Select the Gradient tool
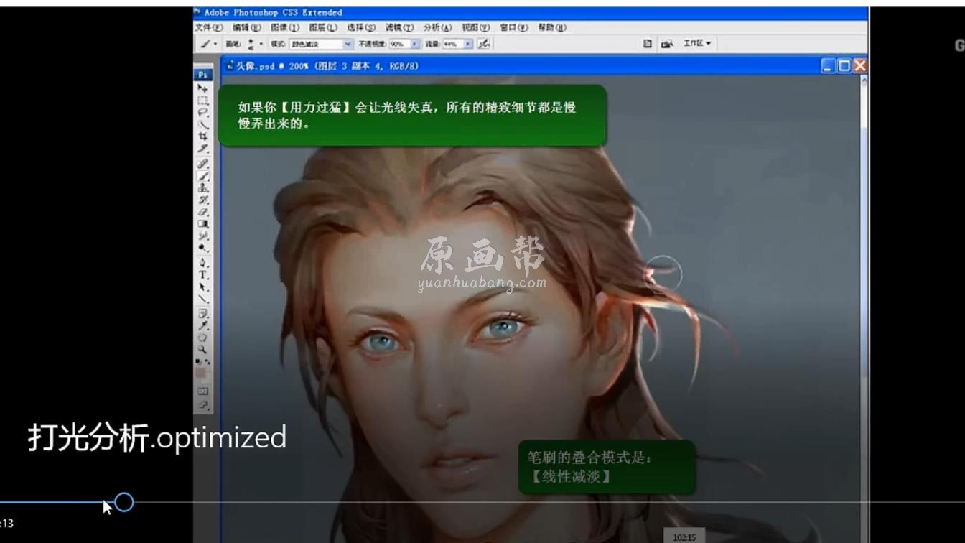Image resolution: width=965 pixels, height=543 pixels. click(x=203, y=224)
